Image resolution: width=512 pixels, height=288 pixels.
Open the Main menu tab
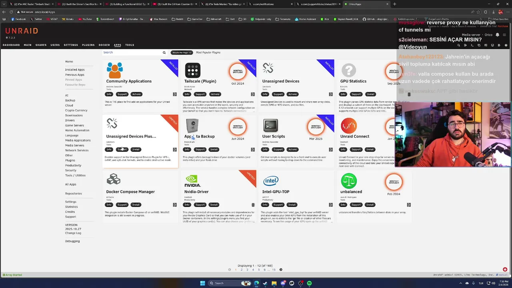[28, 45]
